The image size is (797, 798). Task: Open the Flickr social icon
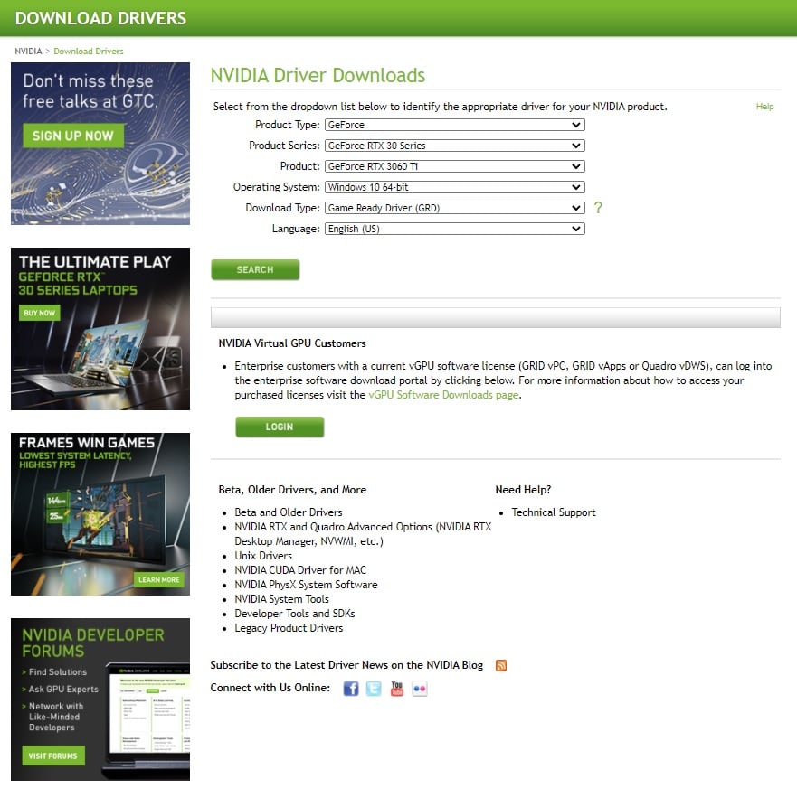[x=420, y=689]
